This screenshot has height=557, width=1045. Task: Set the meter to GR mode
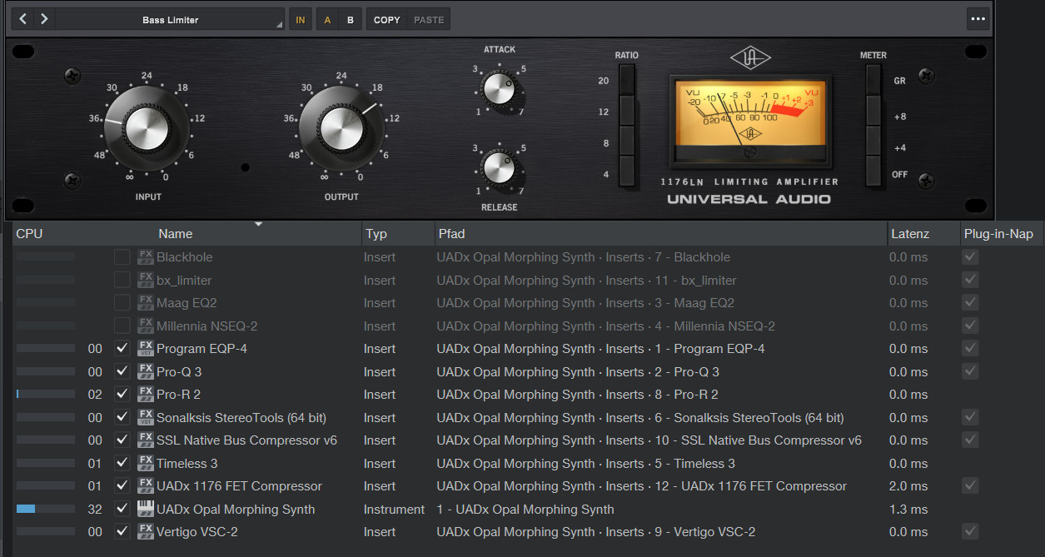pyautogui.click(x=873, y=81)
